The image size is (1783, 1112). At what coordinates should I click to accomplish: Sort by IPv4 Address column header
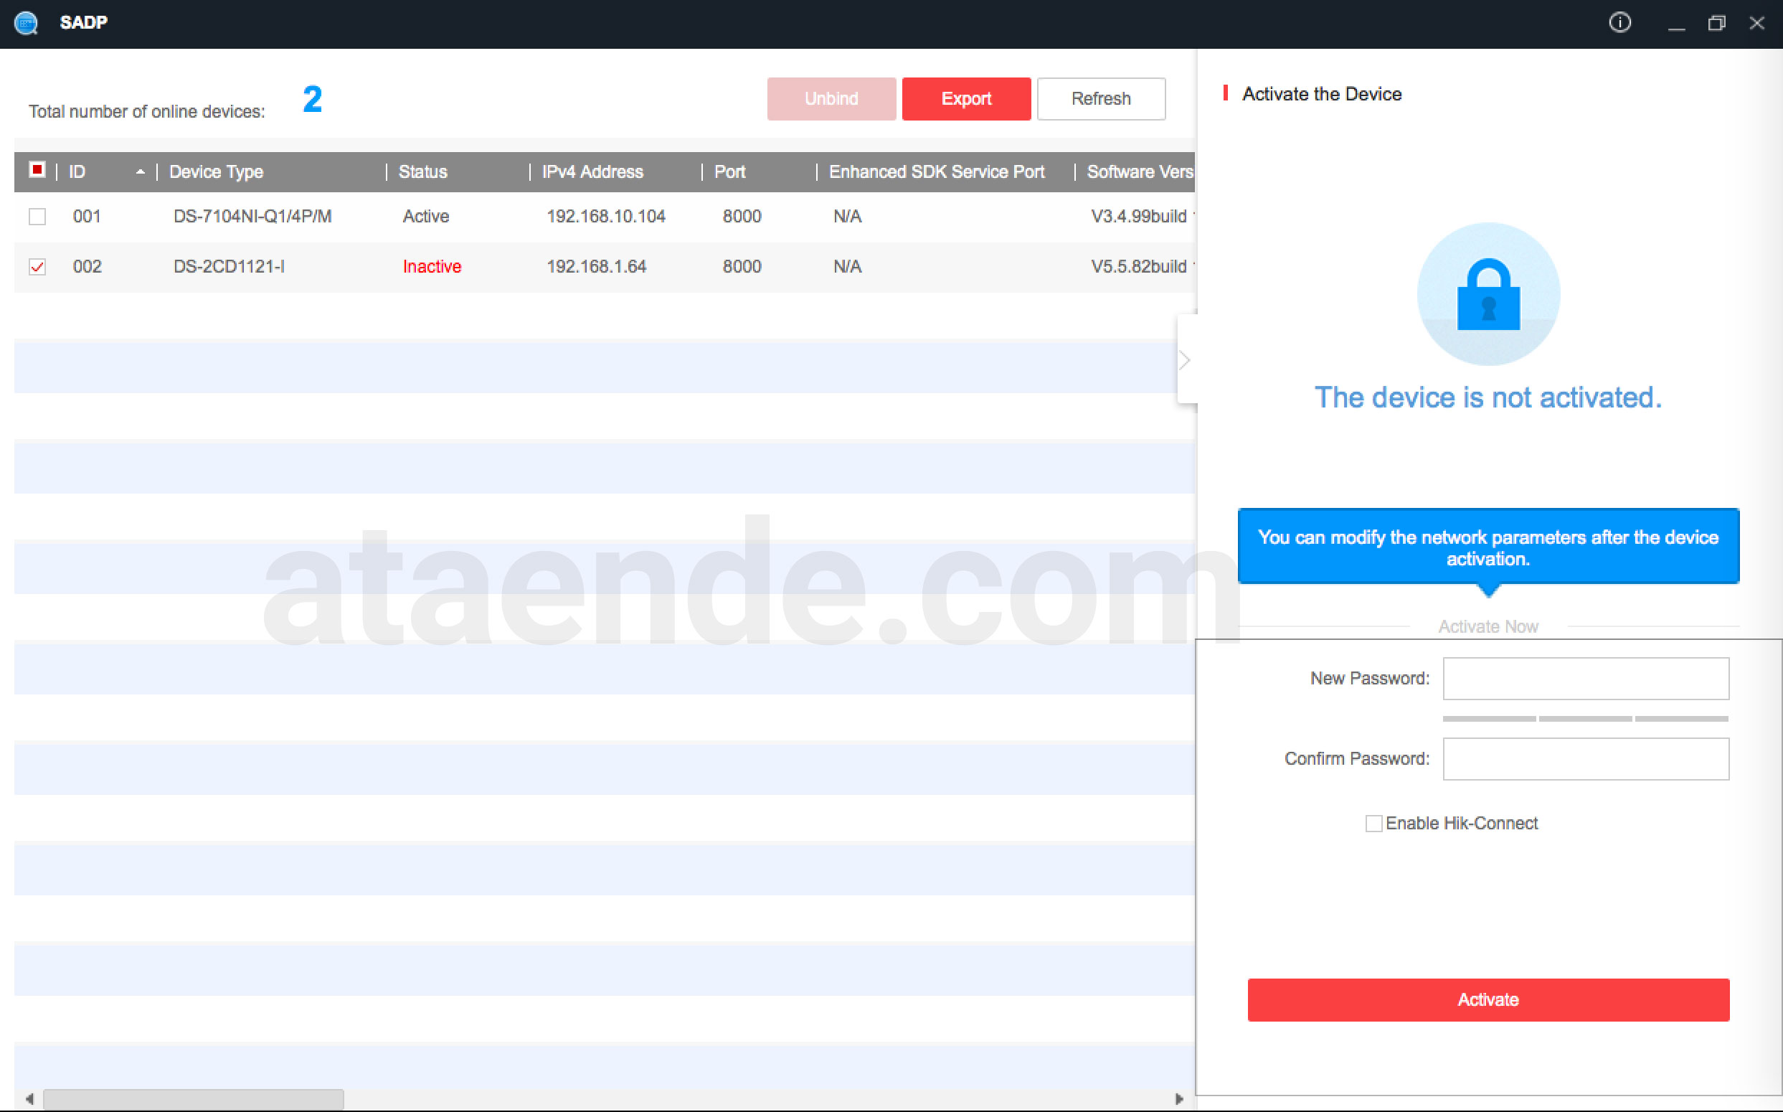592,172
